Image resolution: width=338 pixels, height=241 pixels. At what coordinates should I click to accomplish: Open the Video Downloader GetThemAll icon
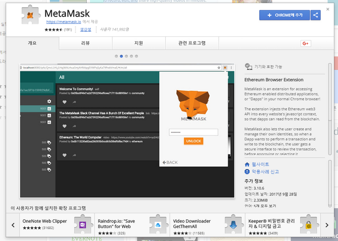tap(233, 225)
